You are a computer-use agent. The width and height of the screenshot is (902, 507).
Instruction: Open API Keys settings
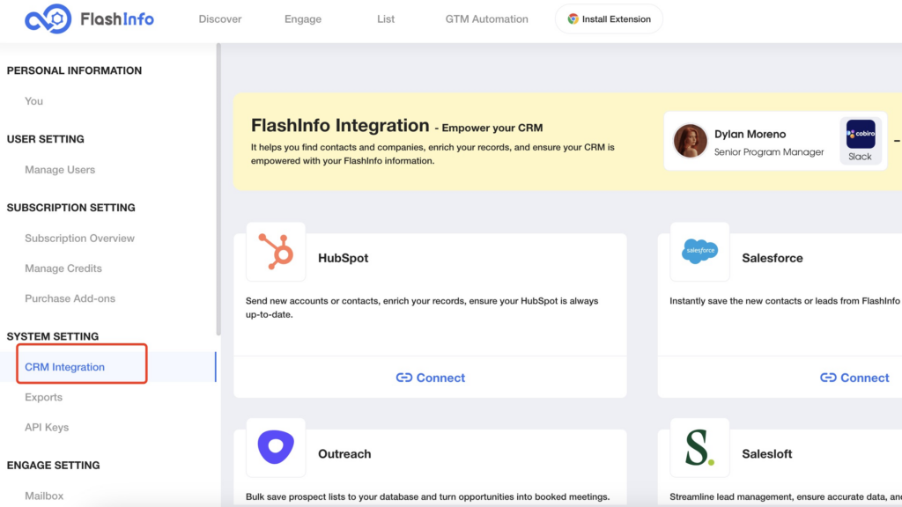tap(47, 427)
